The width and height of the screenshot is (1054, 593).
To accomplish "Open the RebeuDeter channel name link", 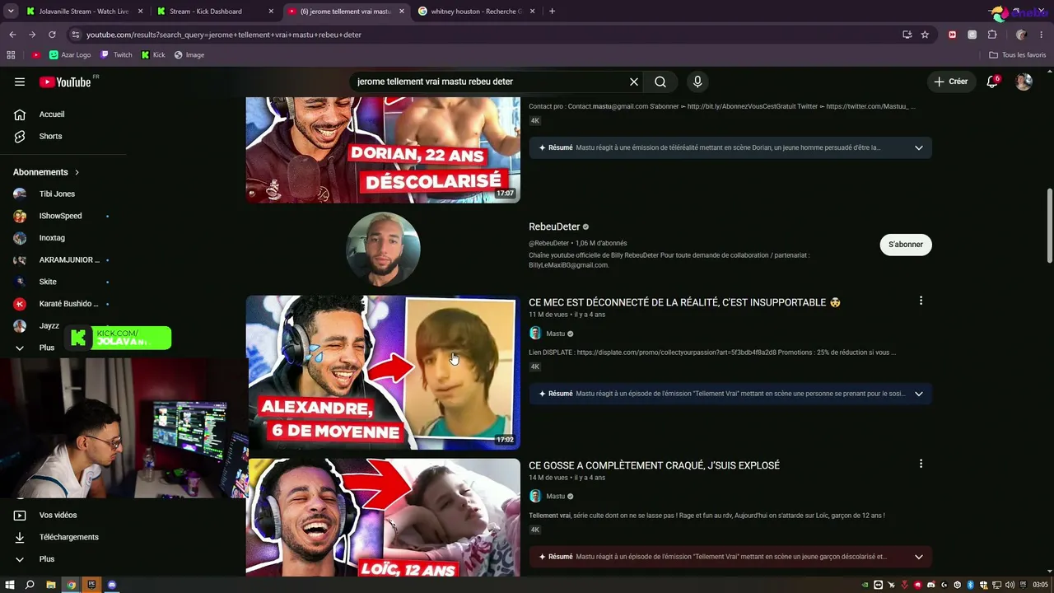I will coord(554,226).
